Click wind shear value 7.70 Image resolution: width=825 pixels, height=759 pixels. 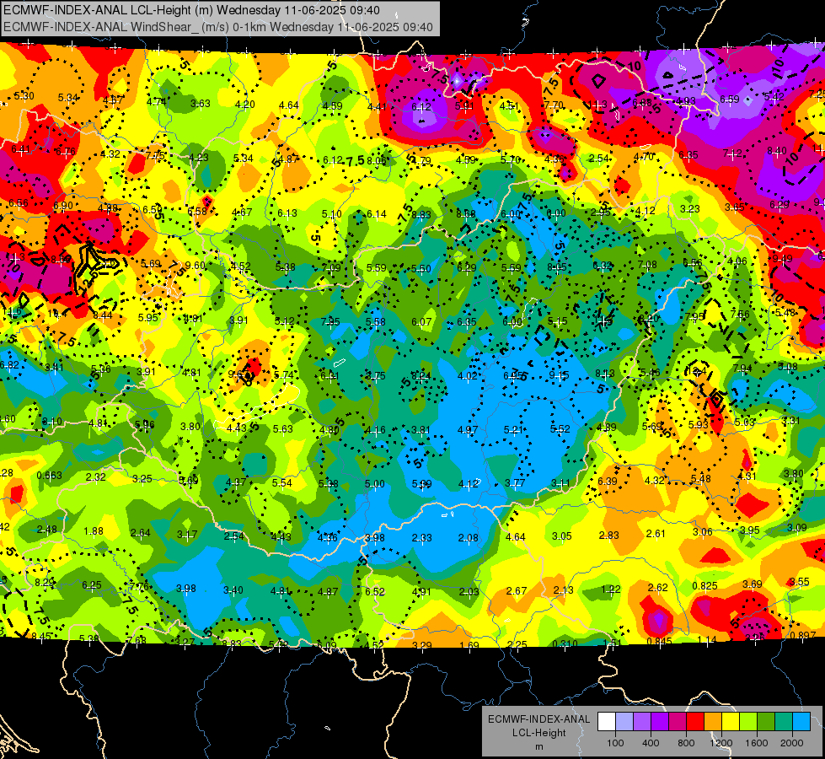pos(554,105)
